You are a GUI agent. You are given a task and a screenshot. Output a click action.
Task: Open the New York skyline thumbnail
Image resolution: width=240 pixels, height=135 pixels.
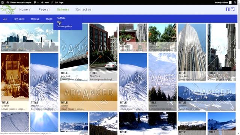click(x=30, y=37)
